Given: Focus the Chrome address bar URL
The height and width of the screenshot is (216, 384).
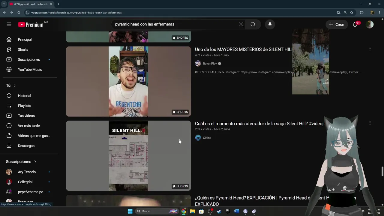Looking at the screenshot, I should click(x=180, y=13).
